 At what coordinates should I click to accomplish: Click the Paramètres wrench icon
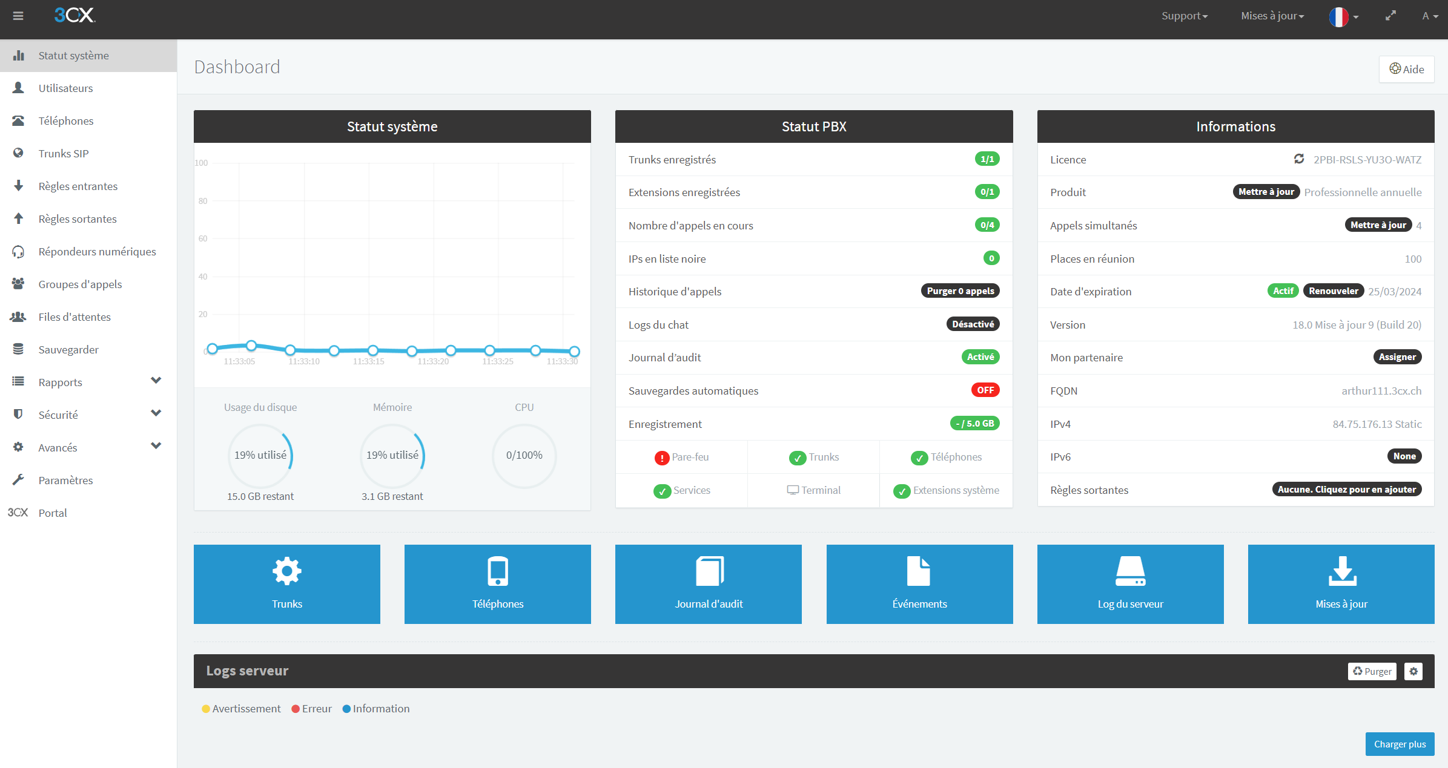[x=19, y=481]
